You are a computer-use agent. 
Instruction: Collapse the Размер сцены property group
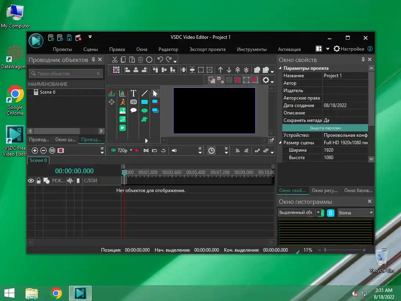point(280,143)
